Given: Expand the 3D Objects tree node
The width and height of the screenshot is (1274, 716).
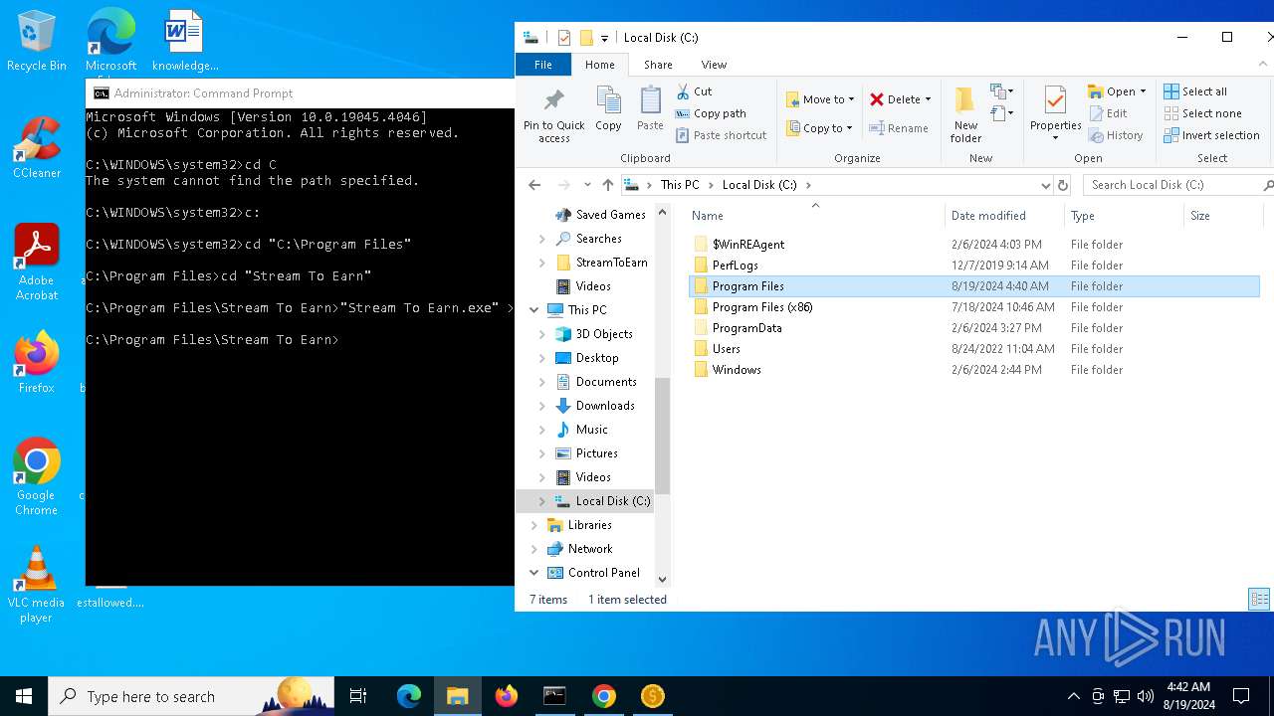Looking at the screenshot, I should (x=542, y=334).
